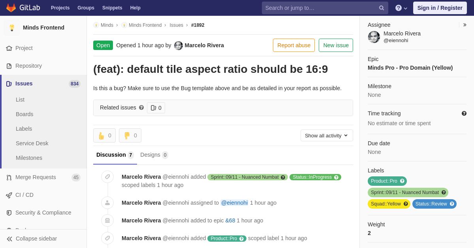Collapse the right sidebar with double chevron

465,25
